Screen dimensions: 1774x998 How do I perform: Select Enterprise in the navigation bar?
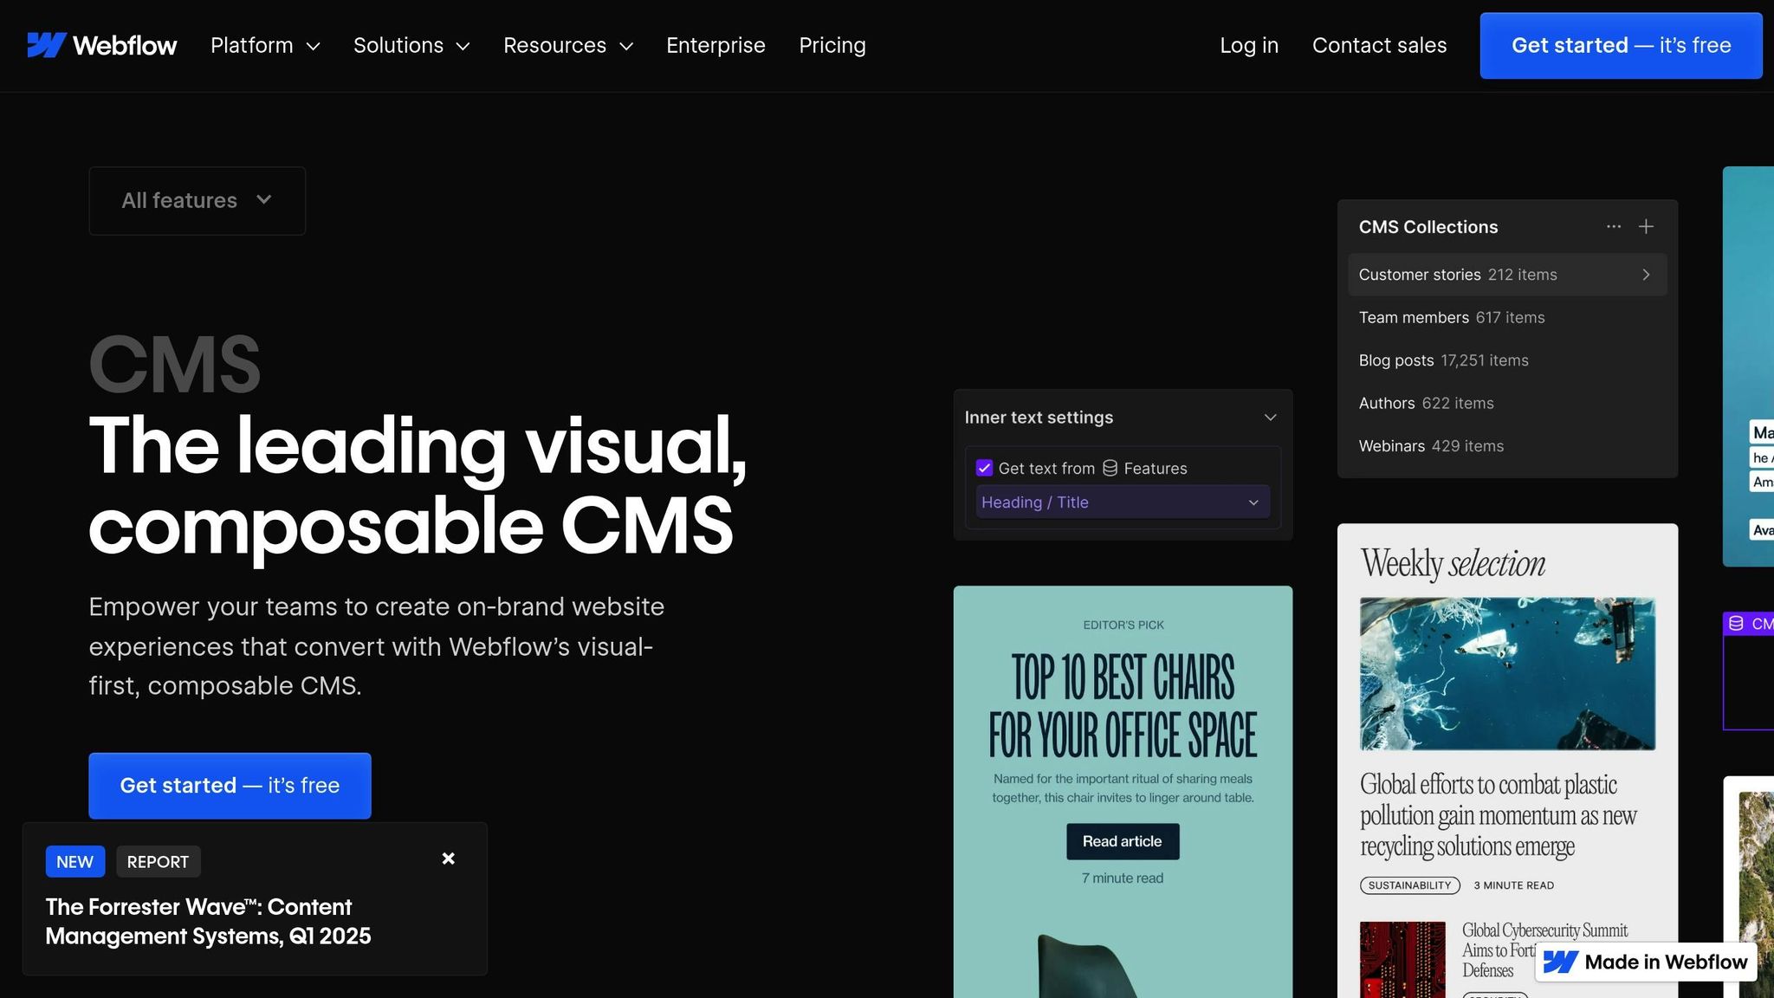click(x=715, y=45)
